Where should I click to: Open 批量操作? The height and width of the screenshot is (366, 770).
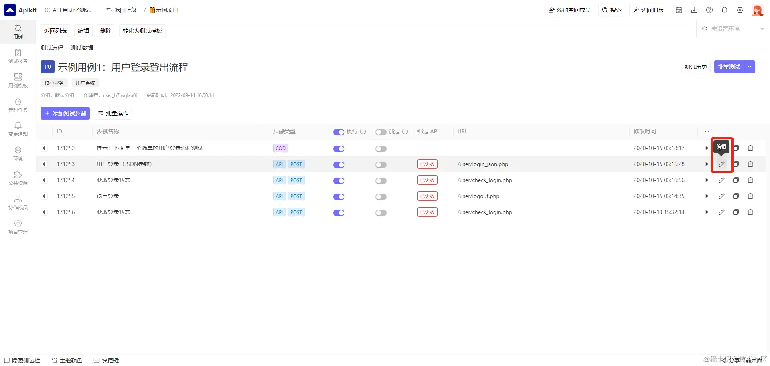[113, 113]
